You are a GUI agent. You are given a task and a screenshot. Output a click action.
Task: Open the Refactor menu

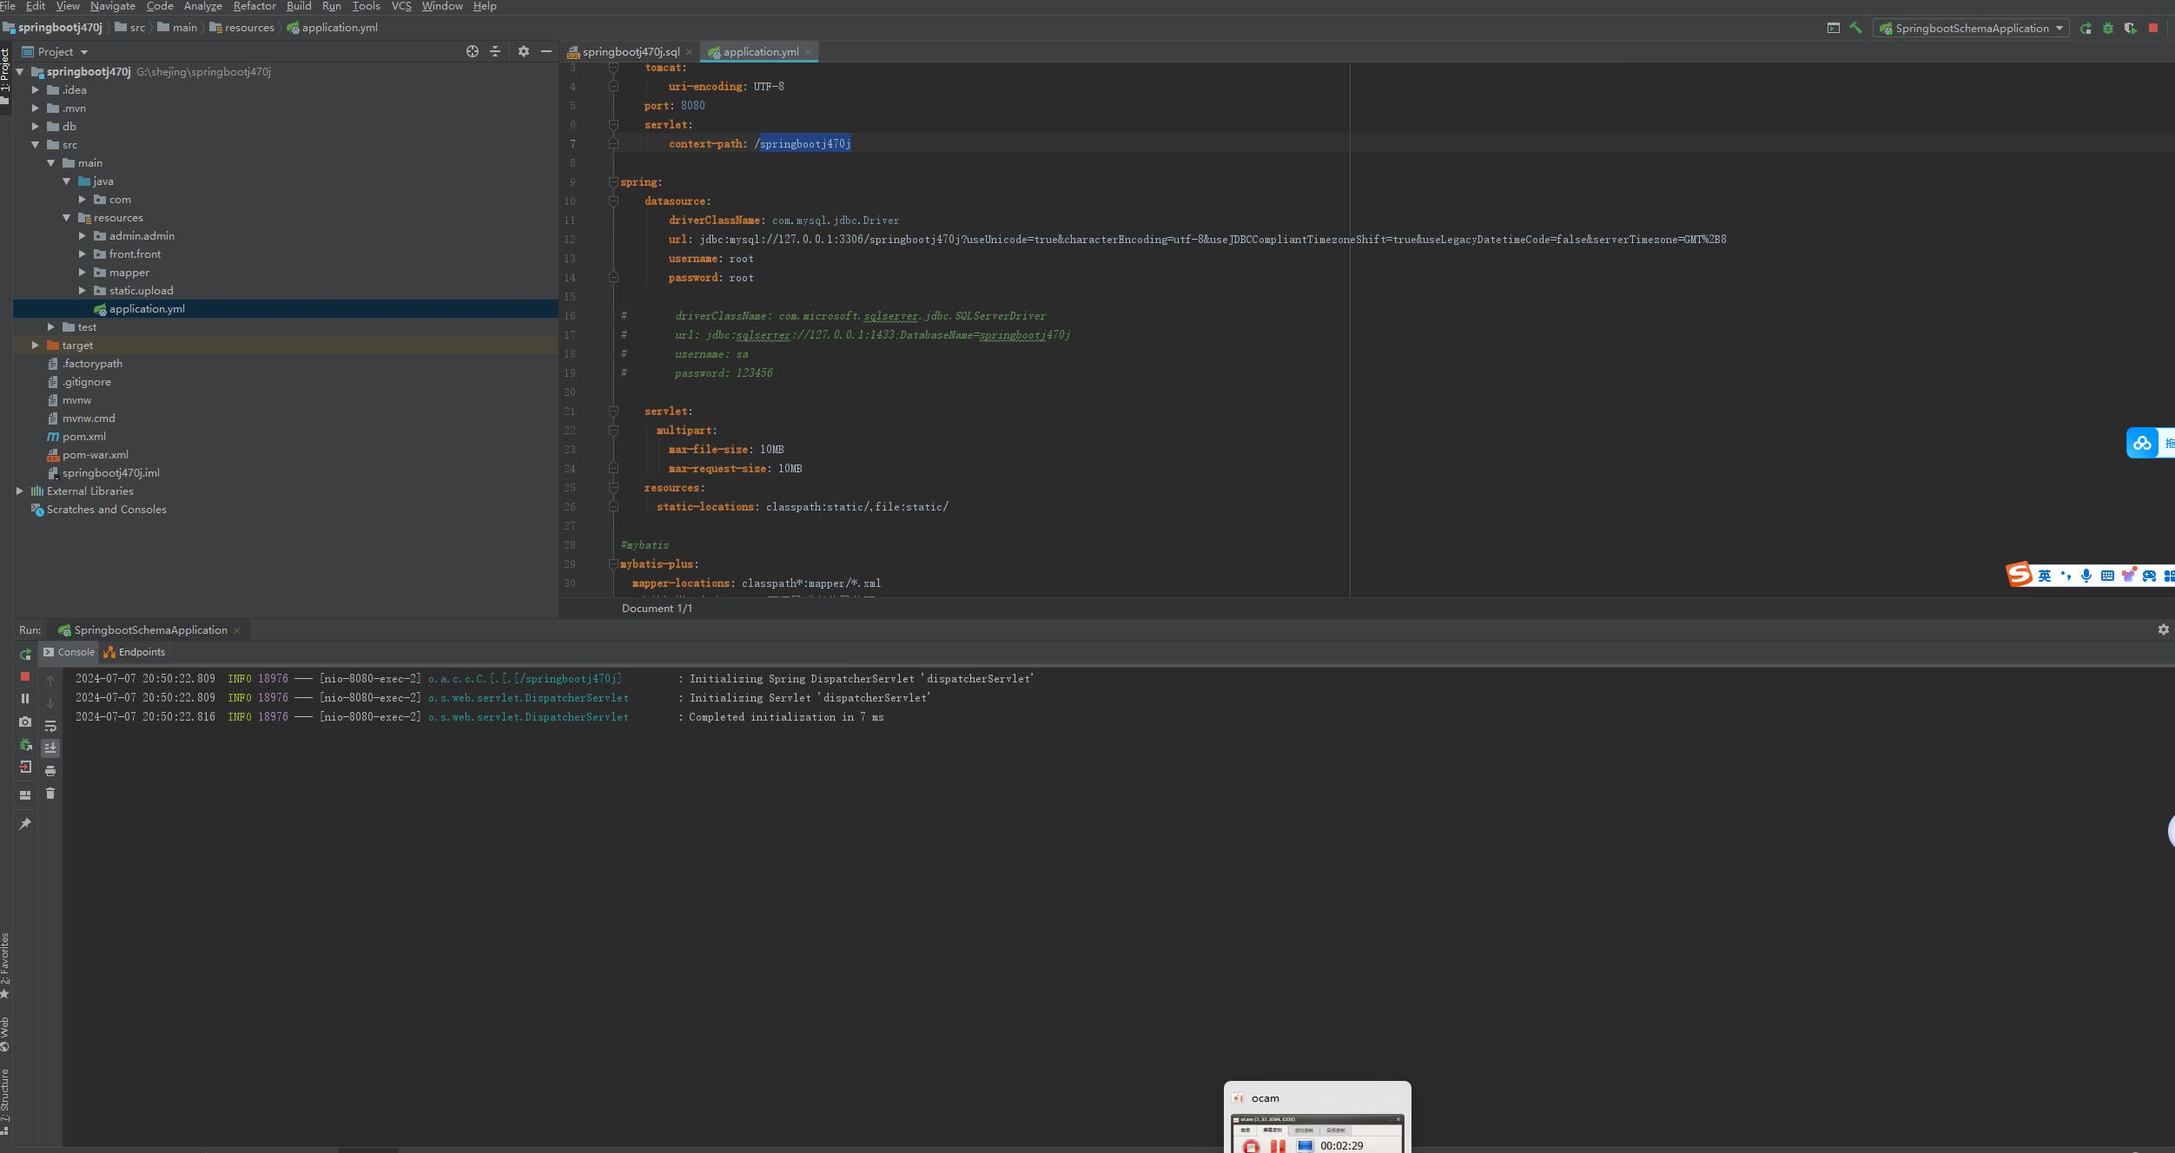[x=254, y=6]
